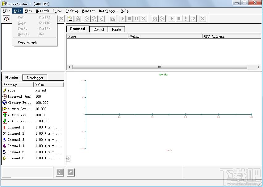Clear the monitor with the first X icon
Screen dimensions: 263x187
144,18
